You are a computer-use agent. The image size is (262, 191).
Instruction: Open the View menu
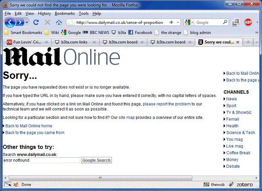(x=30, y=13)
